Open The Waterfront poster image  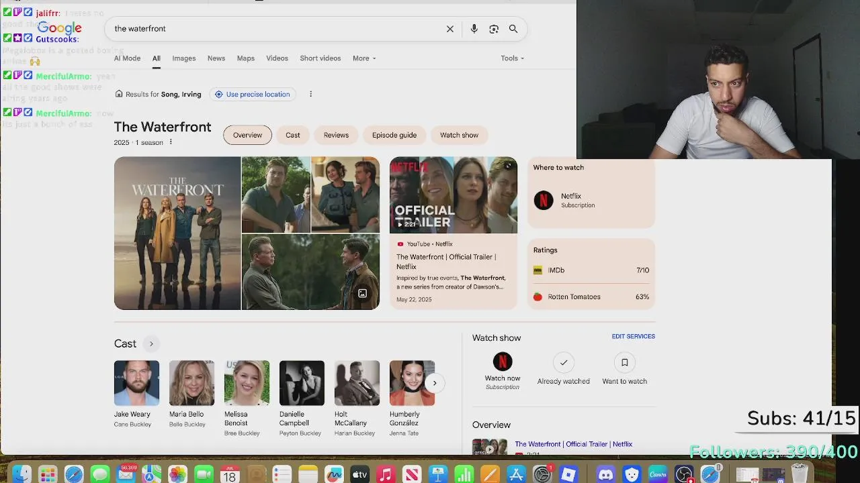coord(177,233)
